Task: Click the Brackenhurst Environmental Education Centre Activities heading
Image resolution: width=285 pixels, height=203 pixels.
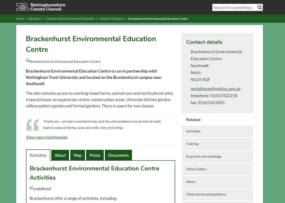Action: tap(95, 173)
